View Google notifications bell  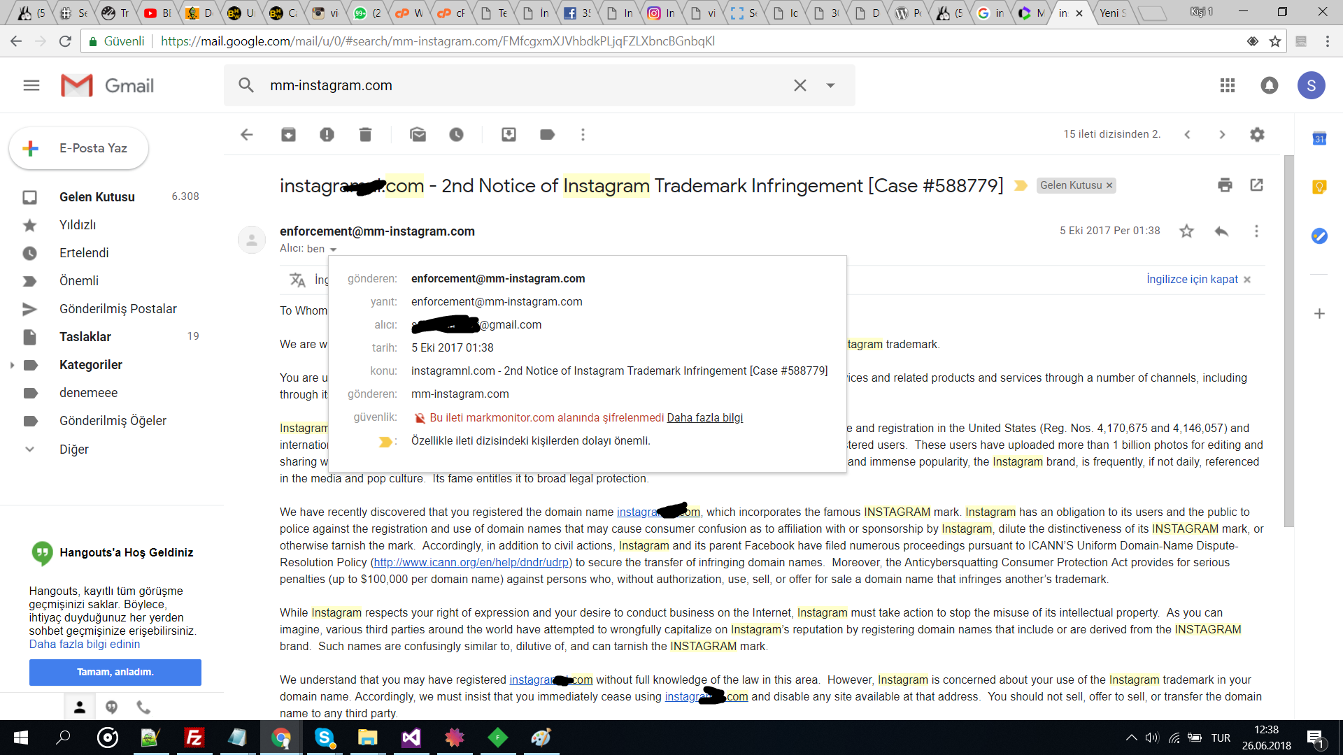pyautogui.click(x=1270, y=85)
